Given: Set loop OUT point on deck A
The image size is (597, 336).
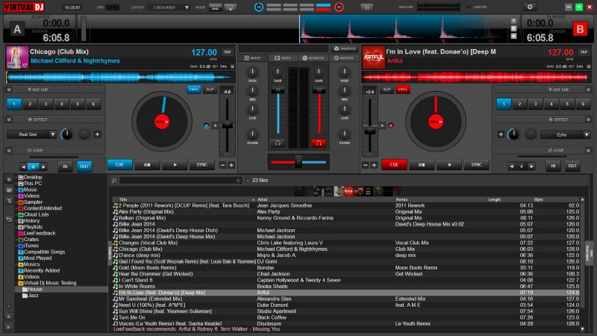Looking at the screenshot, I should [84, 167].
